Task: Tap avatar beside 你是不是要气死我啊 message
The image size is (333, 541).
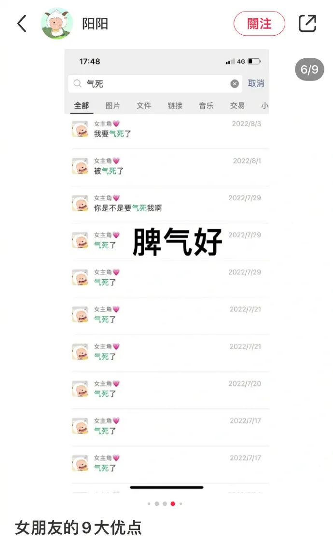Action: tap(80, 203)
